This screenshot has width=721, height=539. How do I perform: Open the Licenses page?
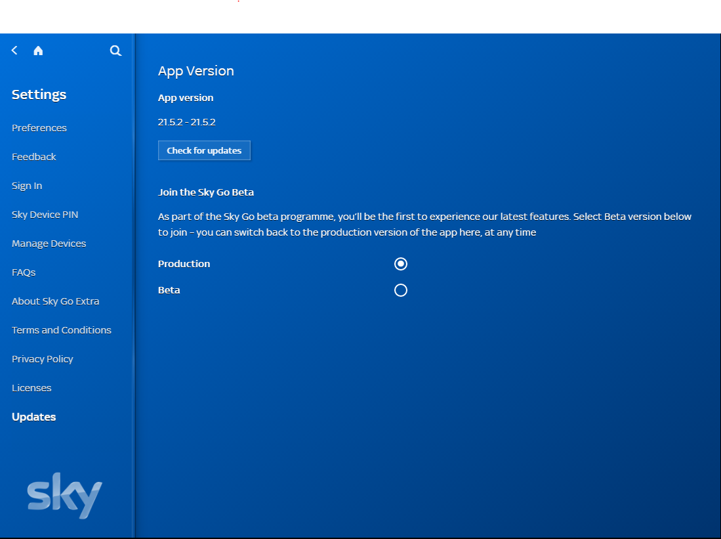coord(31,388)
